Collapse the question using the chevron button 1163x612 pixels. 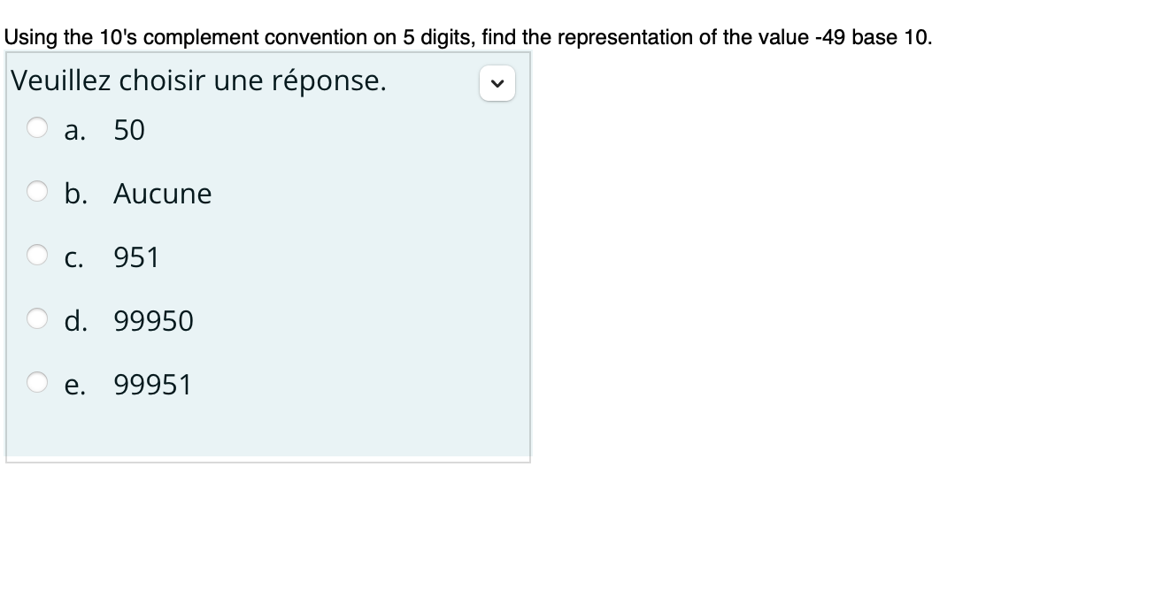[497, 83]
